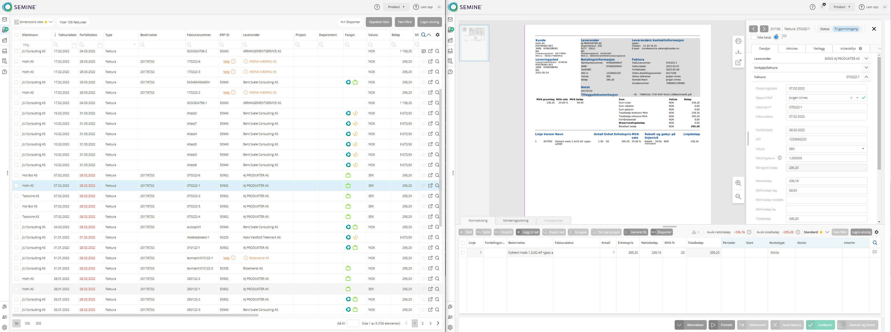
Task: Select line 1 checkbox in posting grid
Action: tap(463, 253)
